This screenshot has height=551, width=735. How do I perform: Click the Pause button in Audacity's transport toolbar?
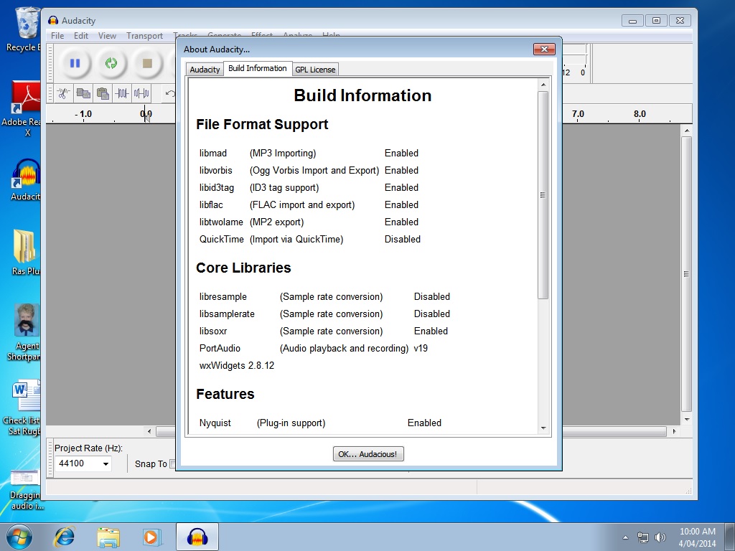[x=75, y=63]
